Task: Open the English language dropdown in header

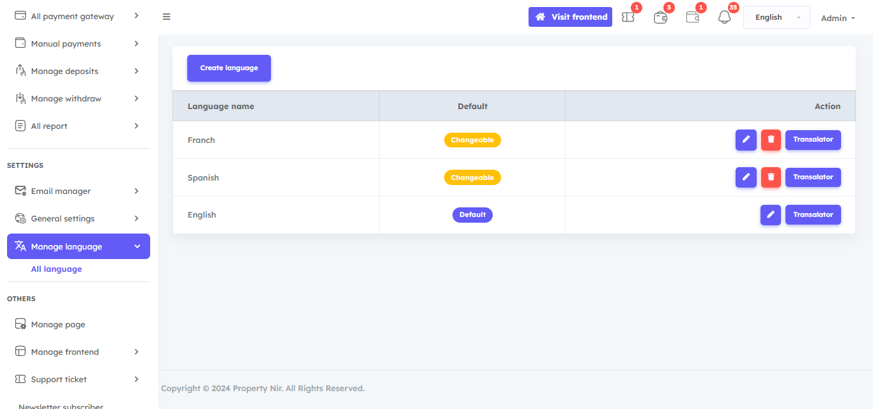Action: point(776,17)
